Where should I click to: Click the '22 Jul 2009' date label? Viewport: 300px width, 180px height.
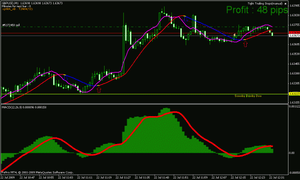(8, 177)
